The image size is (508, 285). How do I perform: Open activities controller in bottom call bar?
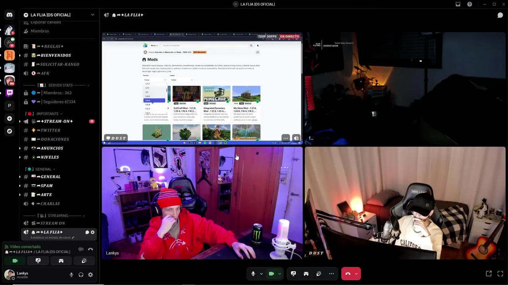click(306, 274)
